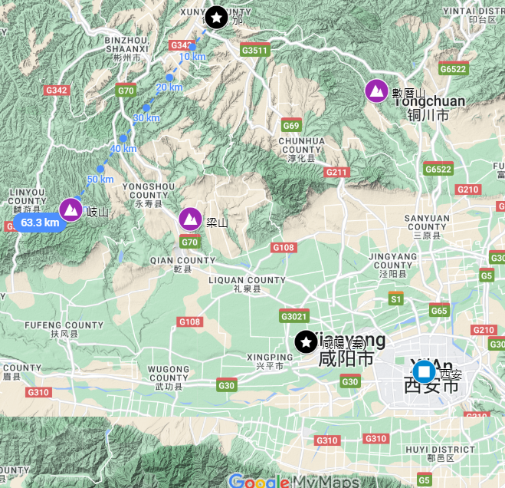Viewport: 505px width, 488px height.
Task: Click the G69 highway shield
Action: tap(291, 125)
